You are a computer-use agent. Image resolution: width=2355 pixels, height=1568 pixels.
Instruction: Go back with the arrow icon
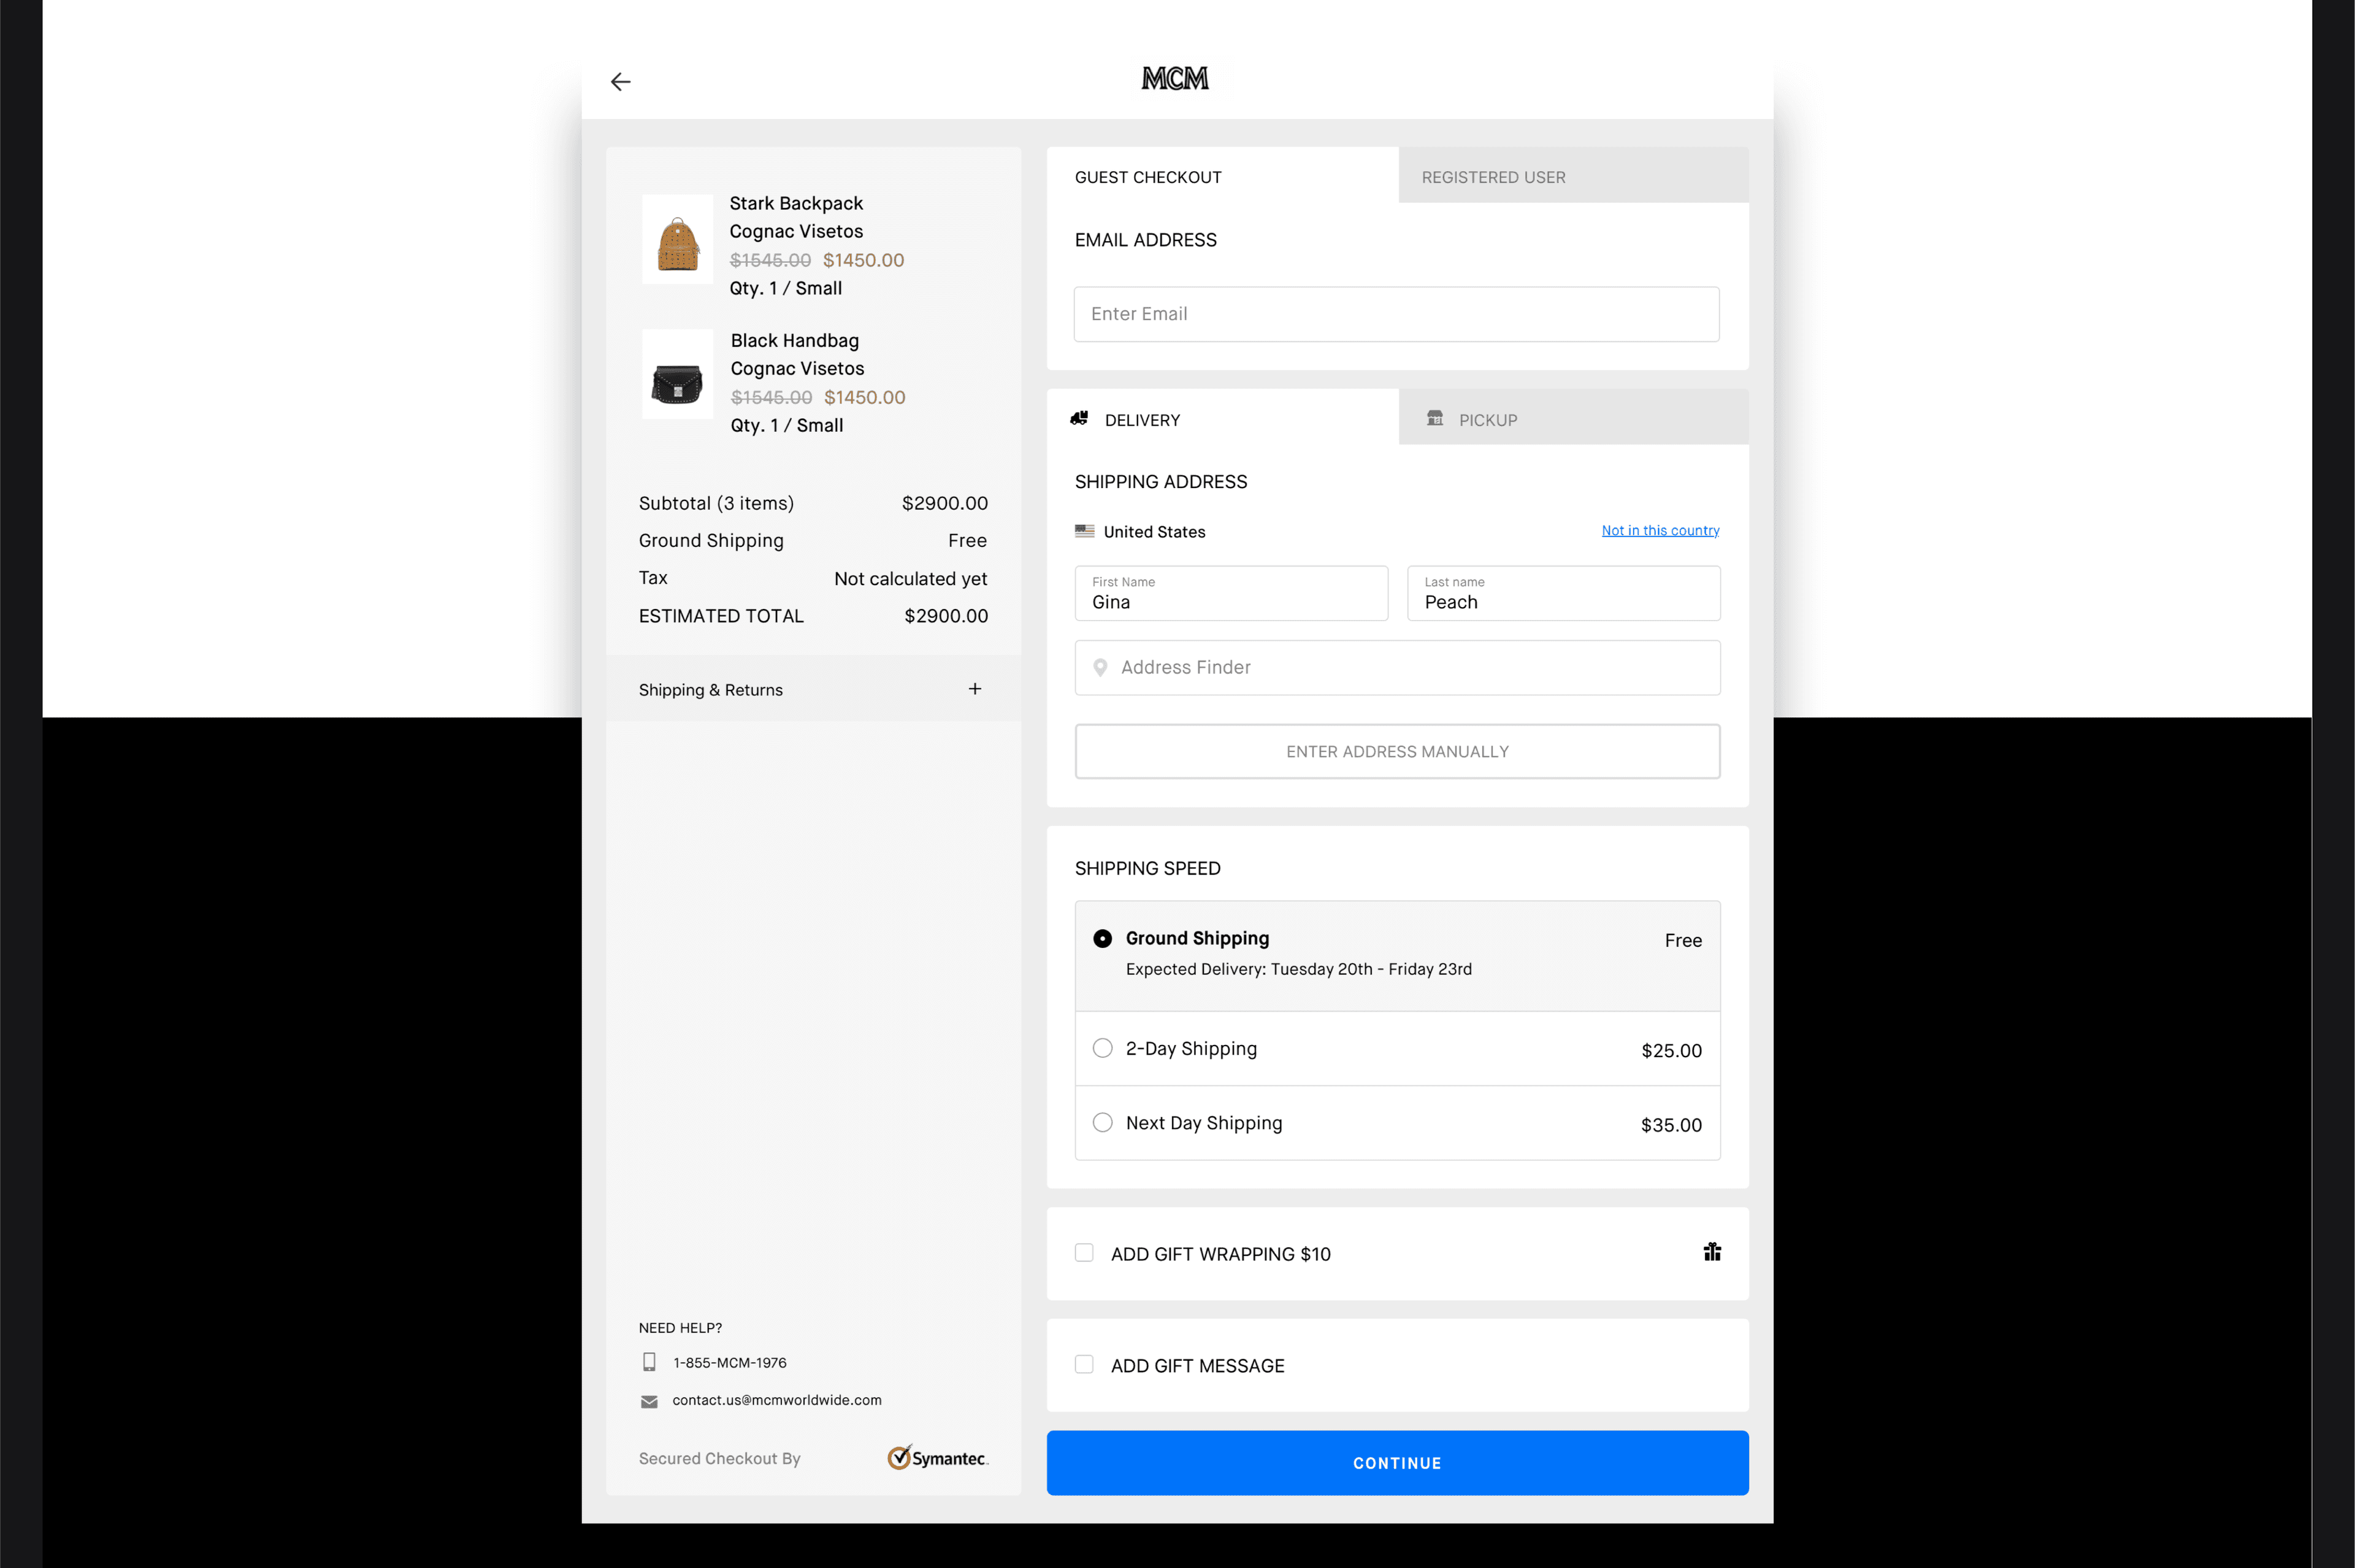(620, 81)
